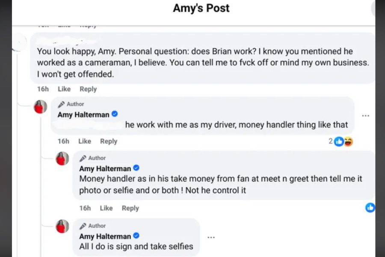The image size is (385, 257).
Task: Like the comment asking about Brian's work
Action: pyautogui.click(x=64, y=89)
